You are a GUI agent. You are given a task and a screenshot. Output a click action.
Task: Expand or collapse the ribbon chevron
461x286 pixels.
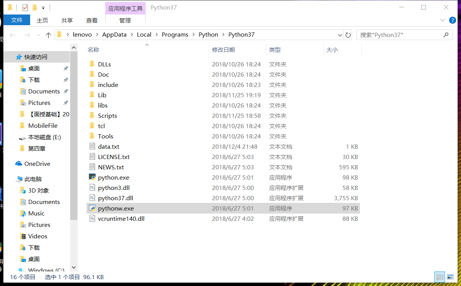click(443, 20)
